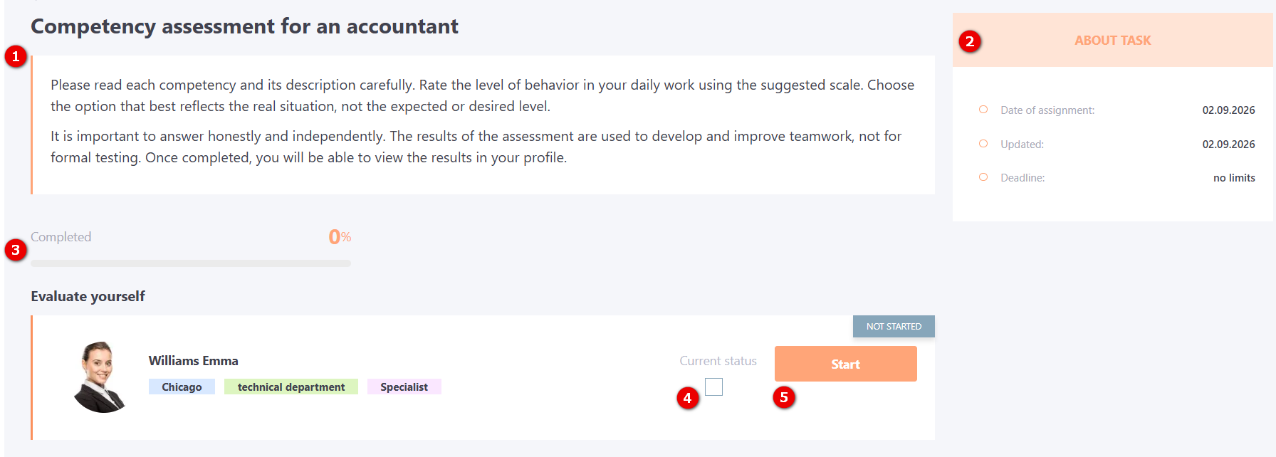This screenshot has height=457, width=1276.
Task: Open Williams Emma's profile photo
Action: coord(100,377)
